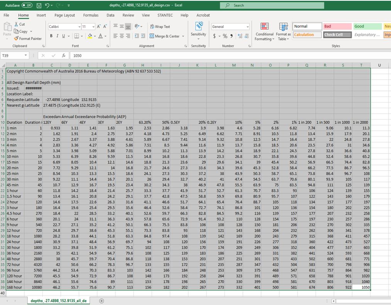391x305 pixels.
Task: Open the Name Box dropdown arrow
Action: point(26,55)
